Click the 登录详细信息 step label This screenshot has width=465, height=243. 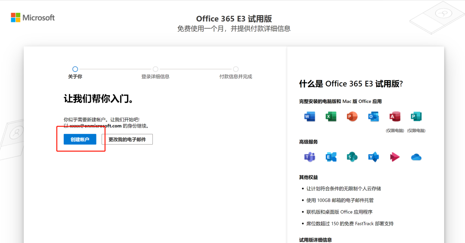(155, 77)
